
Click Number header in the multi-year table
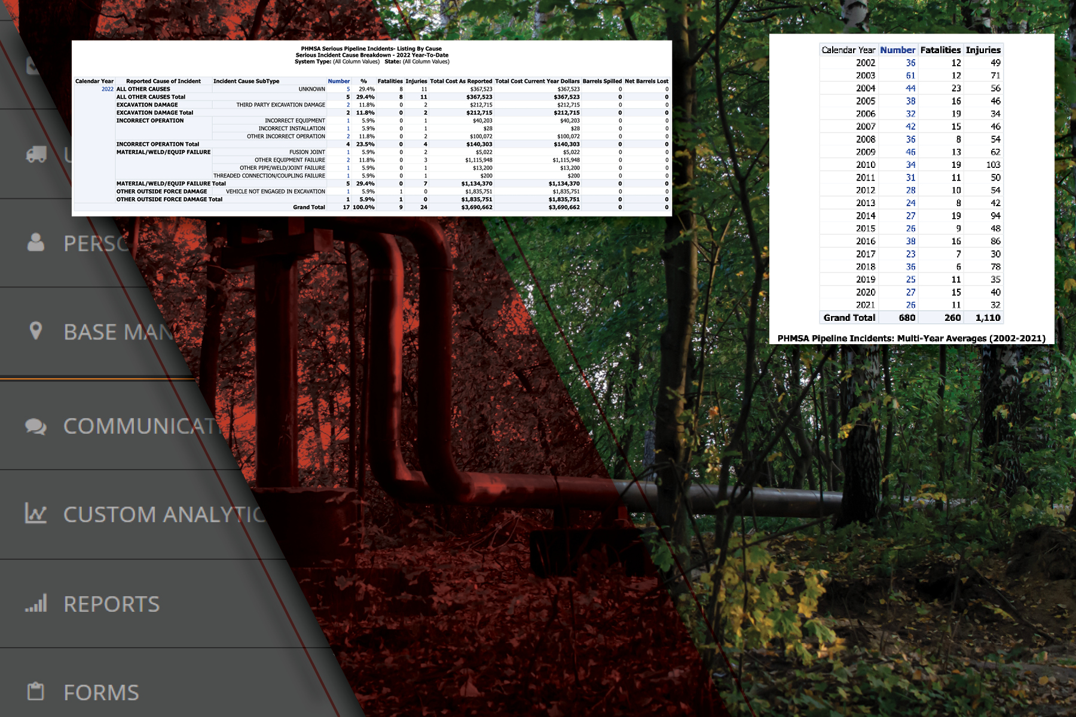[897, 50]
